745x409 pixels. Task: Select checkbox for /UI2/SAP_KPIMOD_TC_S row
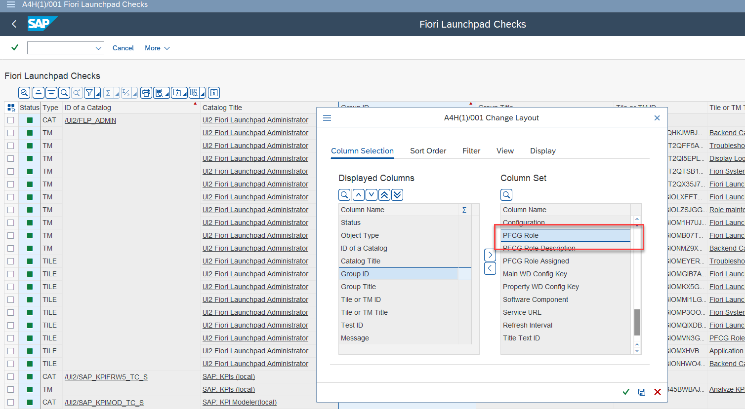(x=11, y=402)
